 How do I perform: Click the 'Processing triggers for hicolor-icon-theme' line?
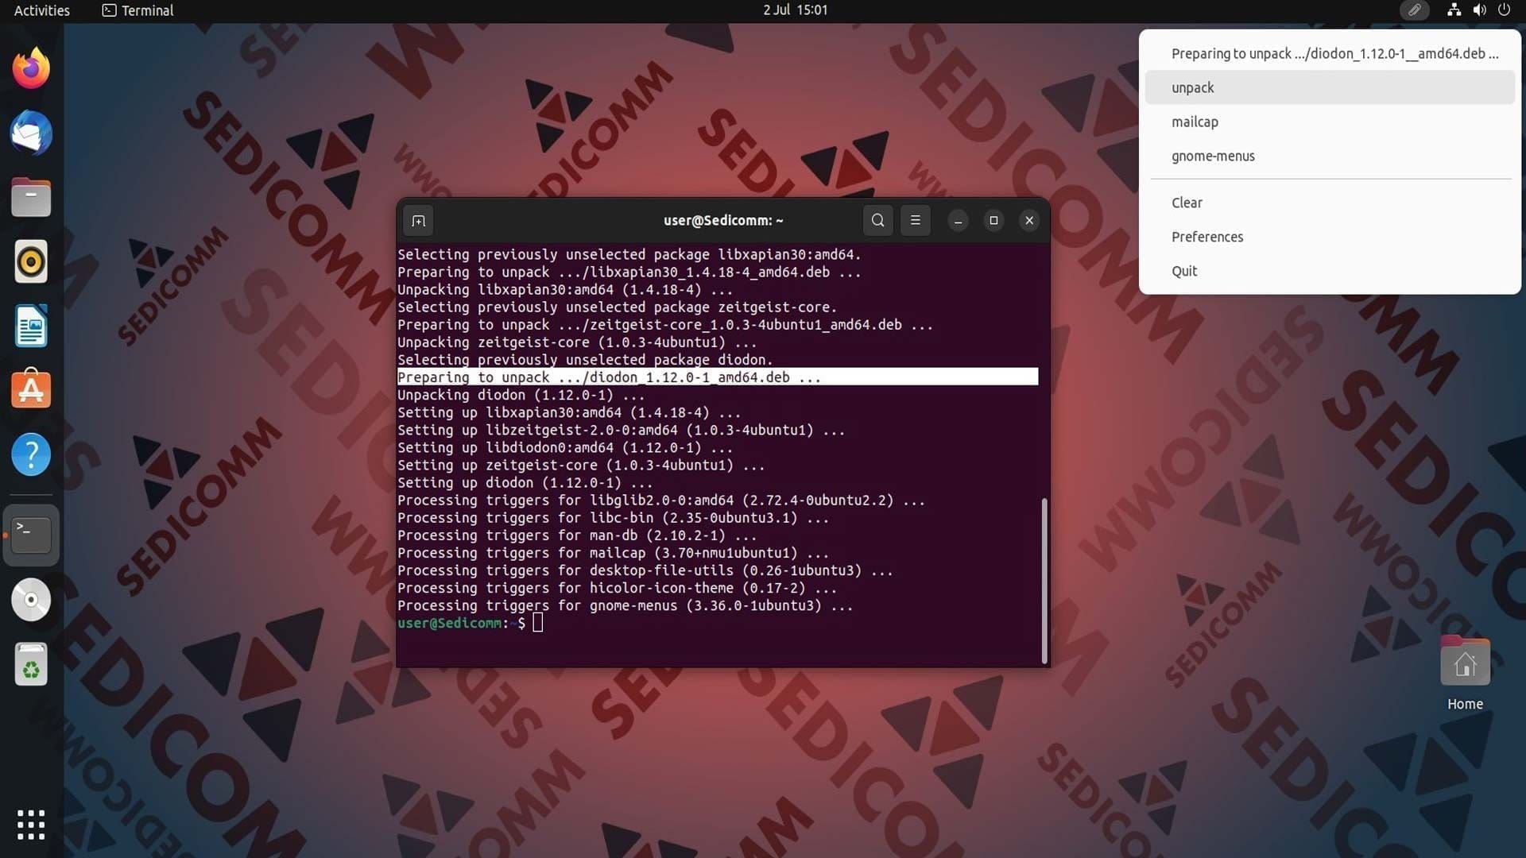click(617, 588)
